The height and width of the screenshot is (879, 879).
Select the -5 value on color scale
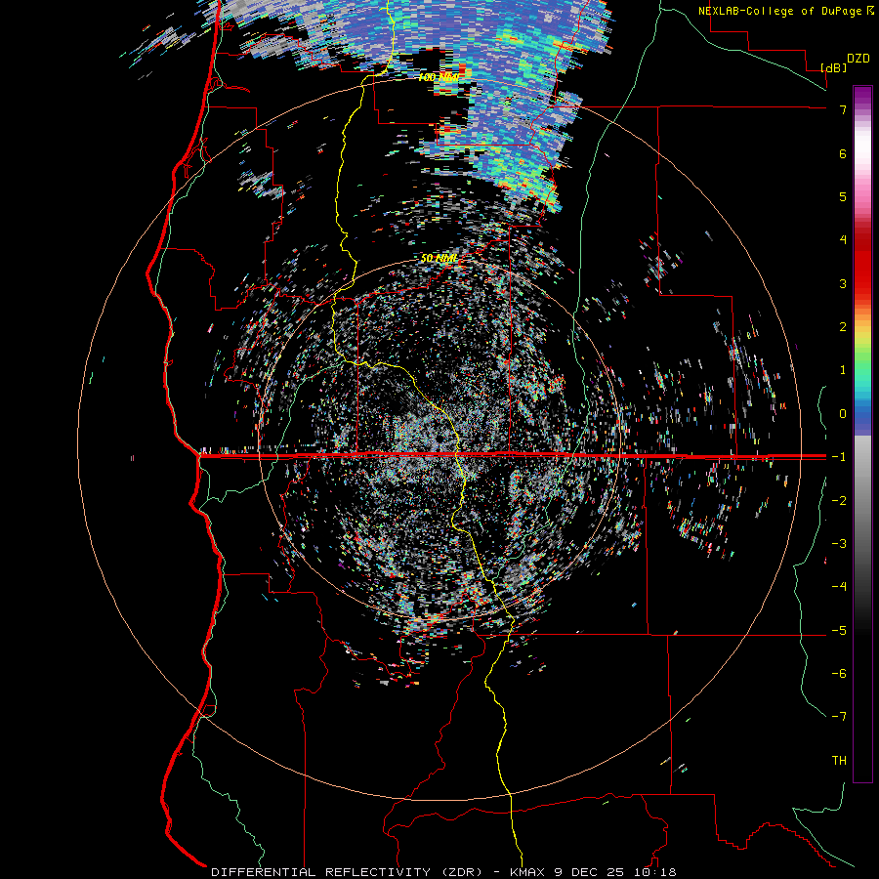pyautogui.click(x=839, y=630)
